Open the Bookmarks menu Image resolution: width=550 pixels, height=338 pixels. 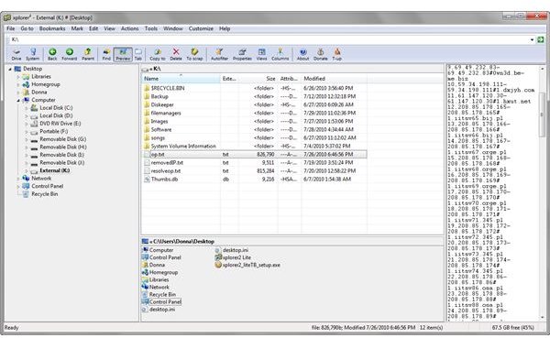point(52,28)
